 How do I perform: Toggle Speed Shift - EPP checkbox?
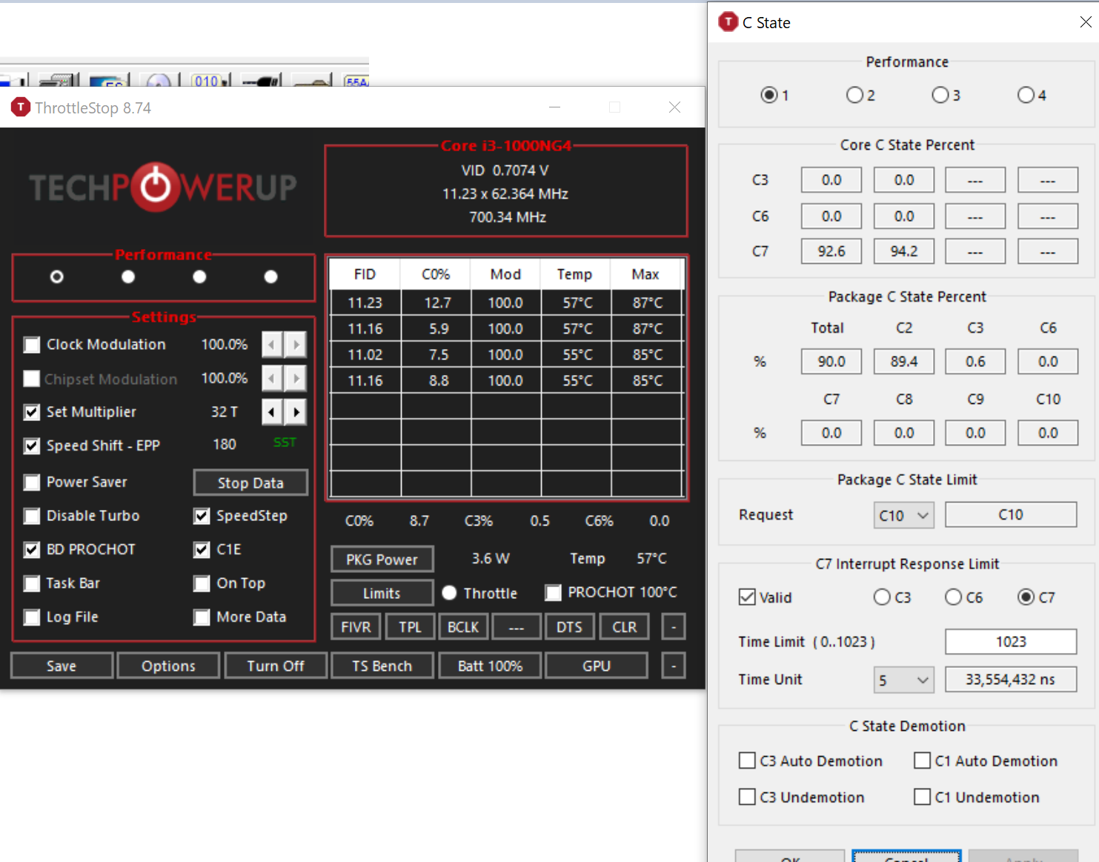[x=32, y=445]
